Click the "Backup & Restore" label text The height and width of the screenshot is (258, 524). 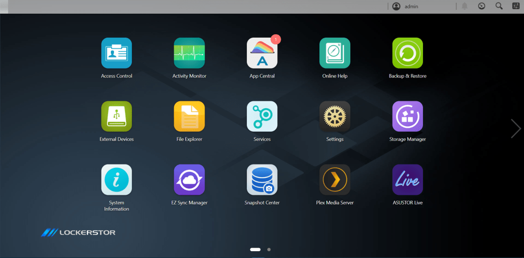pyautogui.click(x=408, y=76)
